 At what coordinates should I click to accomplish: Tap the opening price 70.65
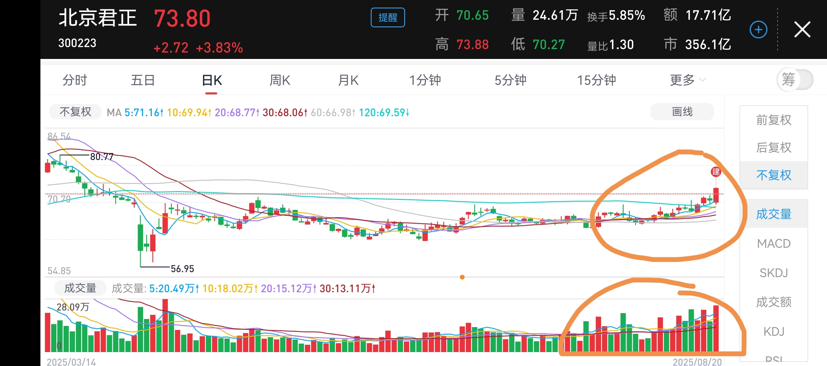point(472,15)
